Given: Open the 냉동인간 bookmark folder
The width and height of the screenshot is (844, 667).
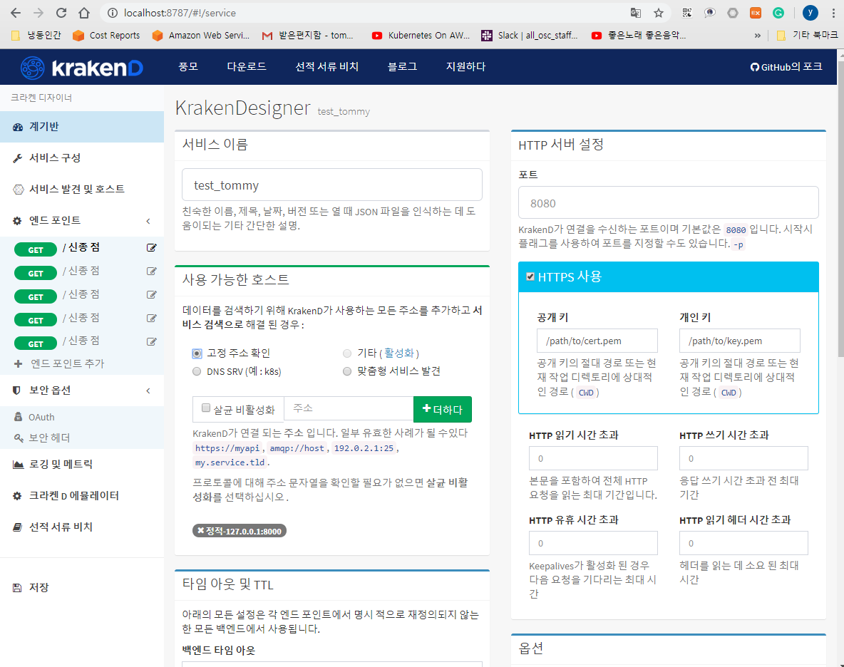Looking at the screenshot, I should (36, 36).
